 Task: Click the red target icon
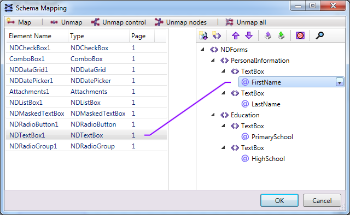[x=300, y=35]
